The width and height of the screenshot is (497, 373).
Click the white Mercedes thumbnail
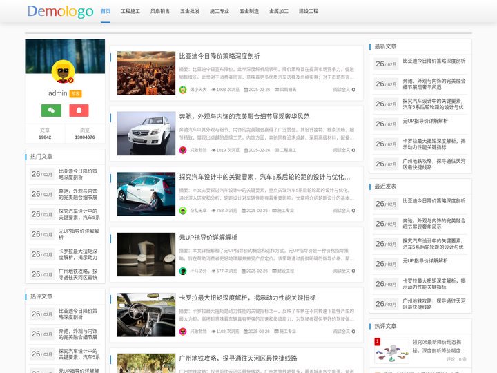146,133
